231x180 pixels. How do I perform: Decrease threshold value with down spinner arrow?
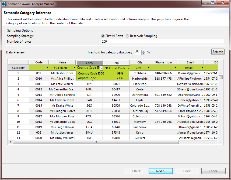pos(143,53)
